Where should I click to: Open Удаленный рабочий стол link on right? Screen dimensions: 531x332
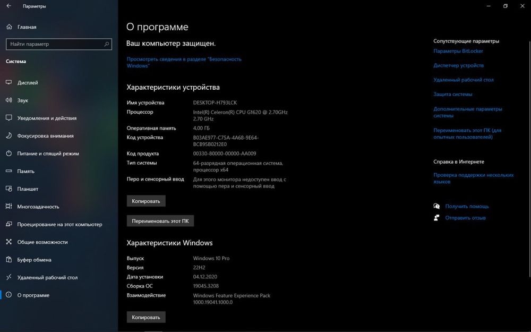click(x=463, y=80)
